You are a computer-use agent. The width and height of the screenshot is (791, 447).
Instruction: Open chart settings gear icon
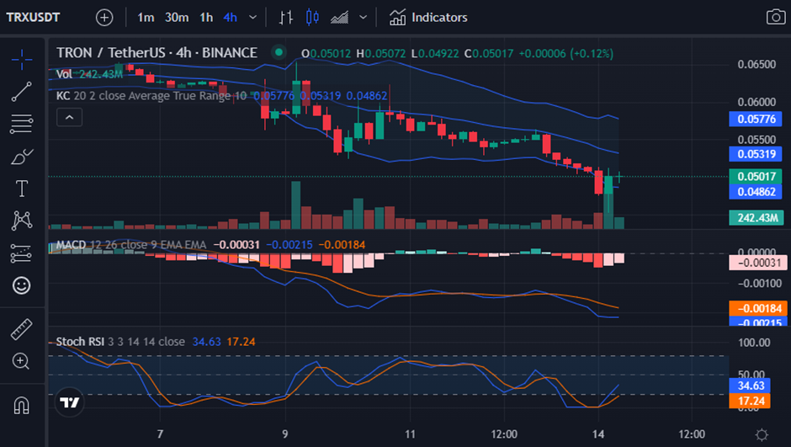762,434
